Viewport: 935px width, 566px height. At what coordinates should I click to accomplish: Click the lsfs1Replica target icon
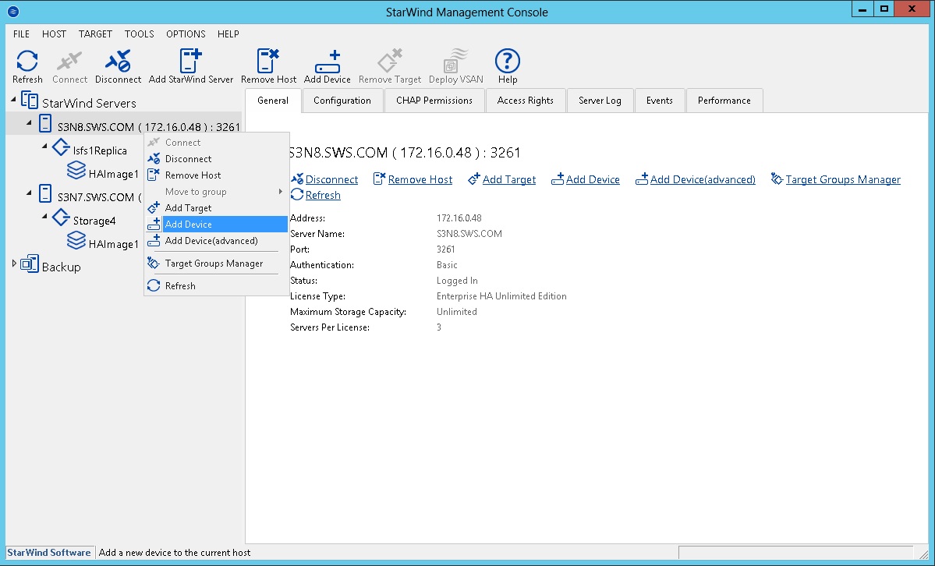click(61, 147)
